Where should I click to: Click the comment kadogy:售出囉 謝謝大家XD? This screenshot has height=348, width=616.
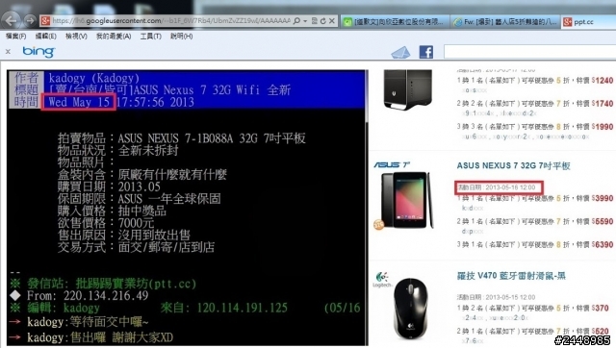click(x=100, y=337)
